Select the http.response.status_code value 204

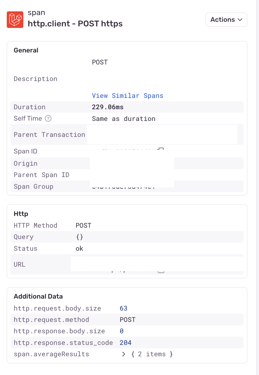pyautogui.click(x=126, y=343)
